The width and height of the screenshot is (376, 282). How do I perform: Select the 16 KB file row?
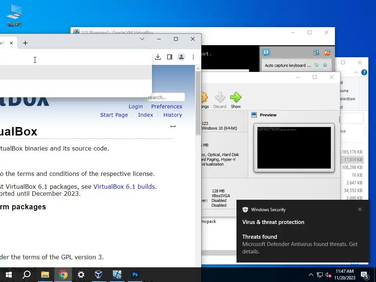tap(352, 175)
